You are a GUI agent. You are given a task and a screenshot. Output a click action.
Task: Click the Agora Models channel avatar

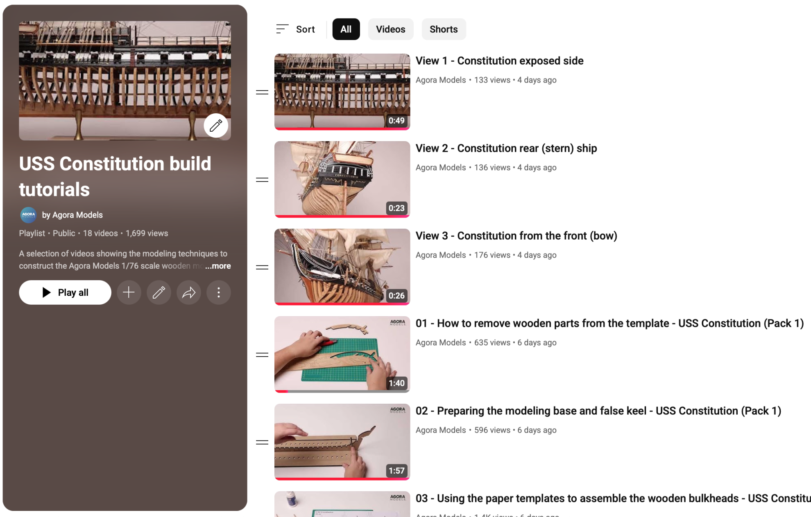point(28,215)
